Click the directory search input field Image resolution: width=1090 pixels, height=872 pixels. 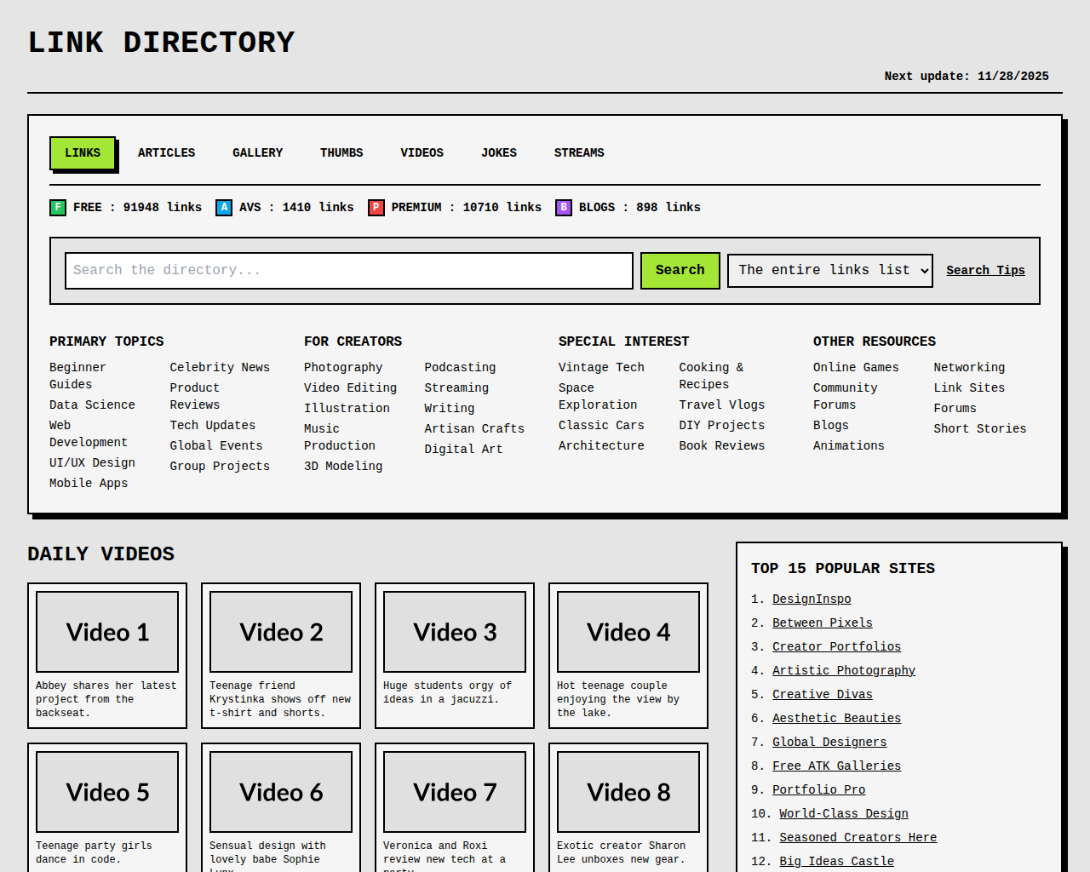tap(348, 270)
